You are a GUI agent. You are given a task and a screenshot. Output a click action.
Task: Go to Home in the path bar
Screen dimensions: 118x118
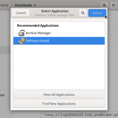[x=4, y=5]
